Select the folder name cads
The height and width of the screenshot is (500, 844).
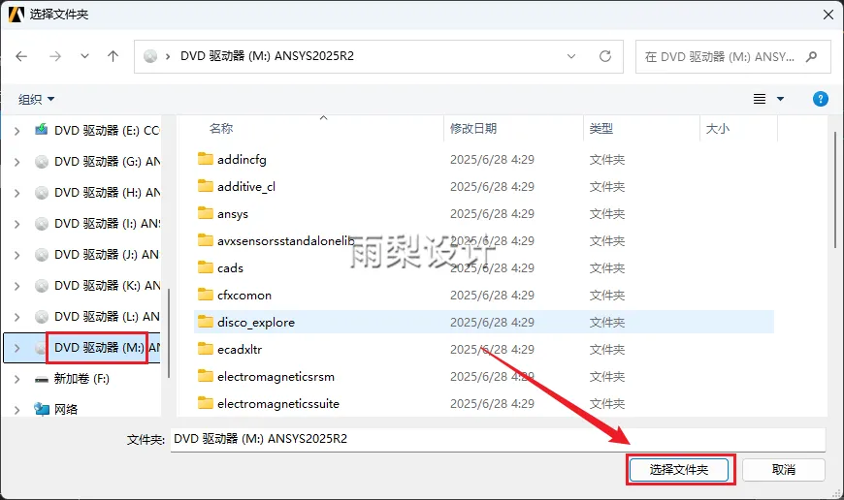click(230, 267)
